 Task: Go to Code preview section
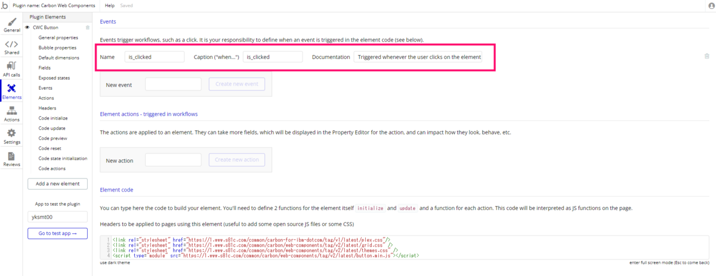pos(53,139)
